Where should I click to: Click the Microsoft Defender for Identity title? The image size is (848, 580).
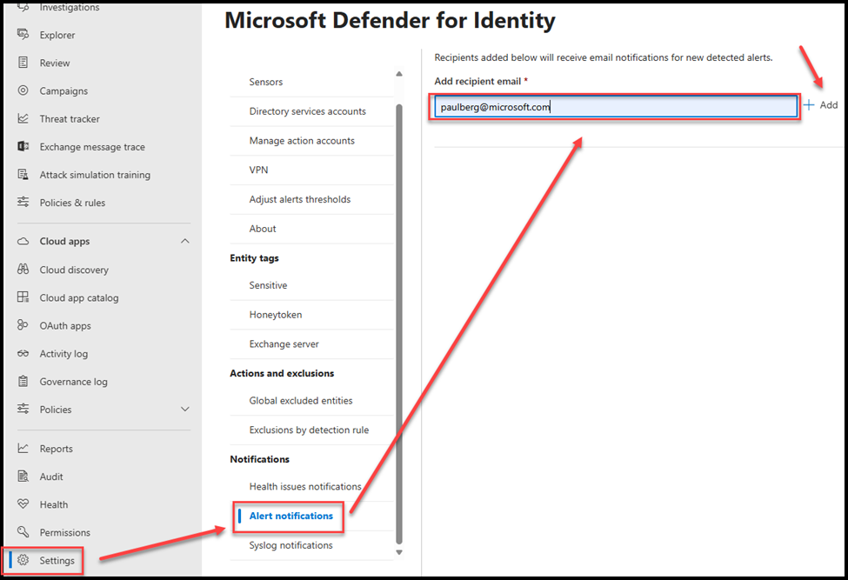(390, 21)
